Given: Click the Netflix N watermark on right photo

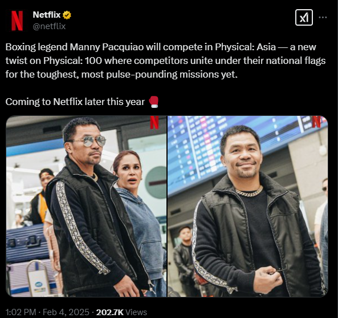Looking at the screenshot, I should pyautogui.click(x=316, y=122).
